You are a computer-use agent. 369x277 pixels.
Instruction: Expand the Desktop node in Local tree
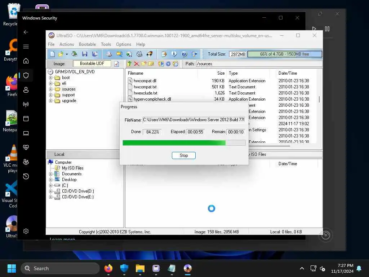tap(50, 180)
